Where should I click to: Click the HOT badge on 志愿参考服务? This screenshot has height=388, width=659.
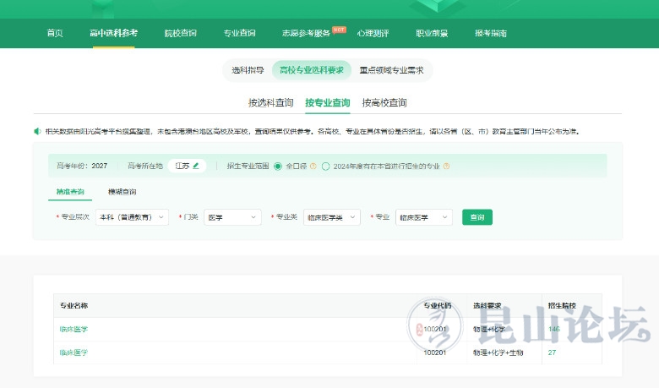[339, 29]
